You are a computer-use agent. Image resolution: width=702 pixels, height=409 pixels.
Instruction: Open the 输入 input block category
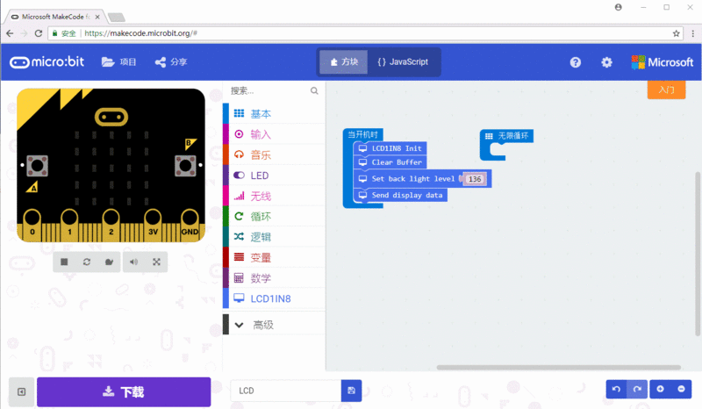(x=274, y=134)
